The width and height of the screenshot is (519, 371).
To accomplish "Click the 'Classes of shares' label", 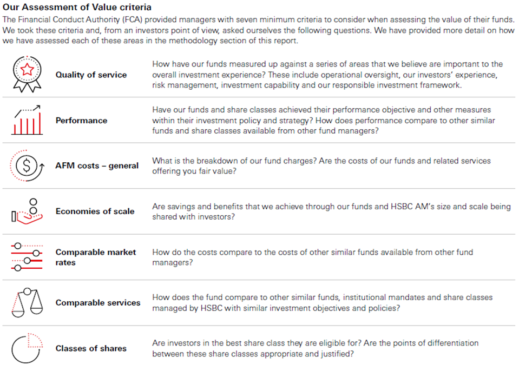I will click(91, 348).
